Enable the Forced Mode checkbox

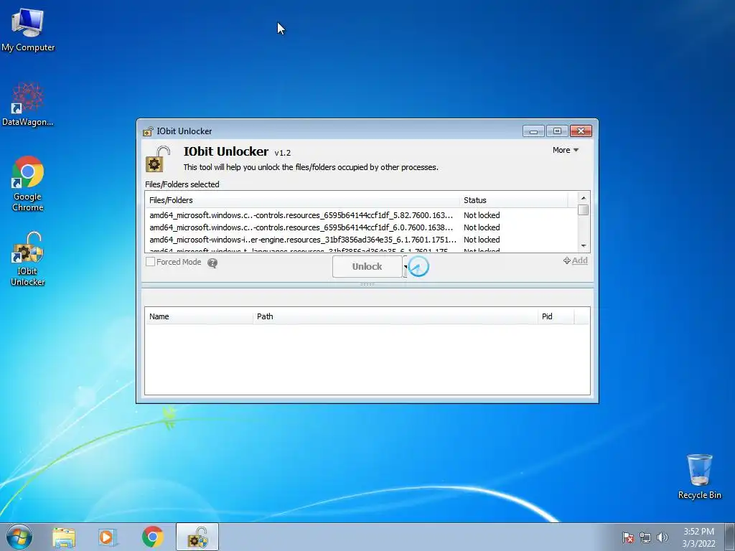pos(151,262)
